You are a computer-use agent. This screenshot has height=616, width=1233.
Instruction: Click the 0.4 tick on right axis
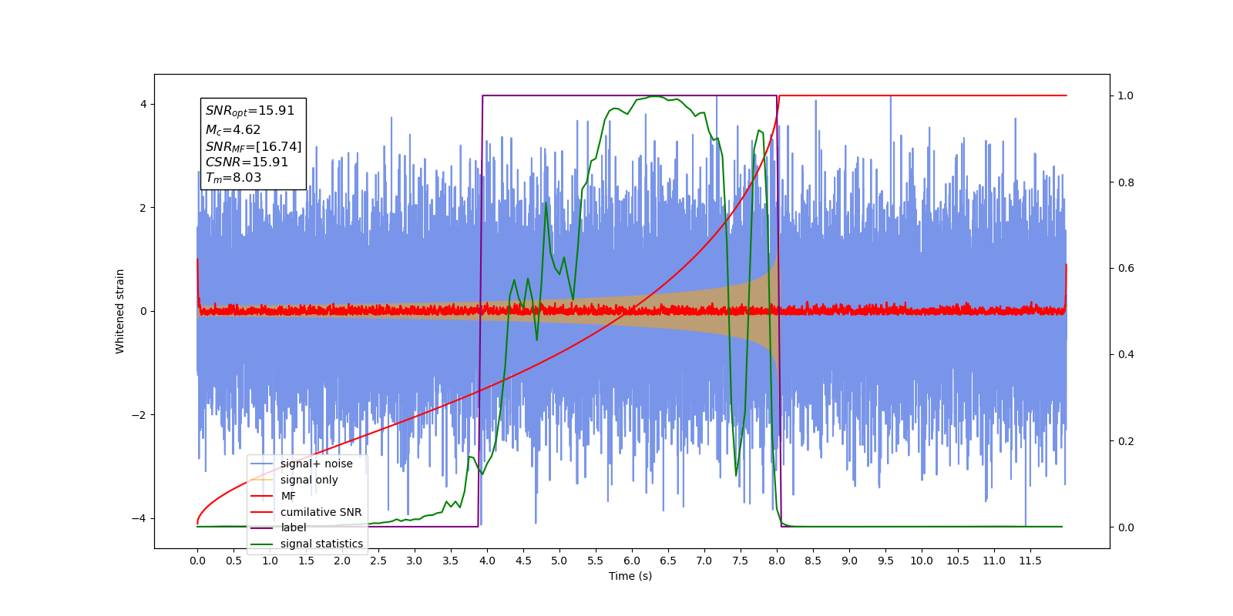click(x=1126, y=355)
